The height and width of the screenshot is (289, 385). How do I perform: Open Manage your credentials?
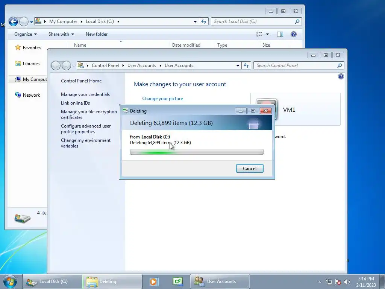click(85, 94)
